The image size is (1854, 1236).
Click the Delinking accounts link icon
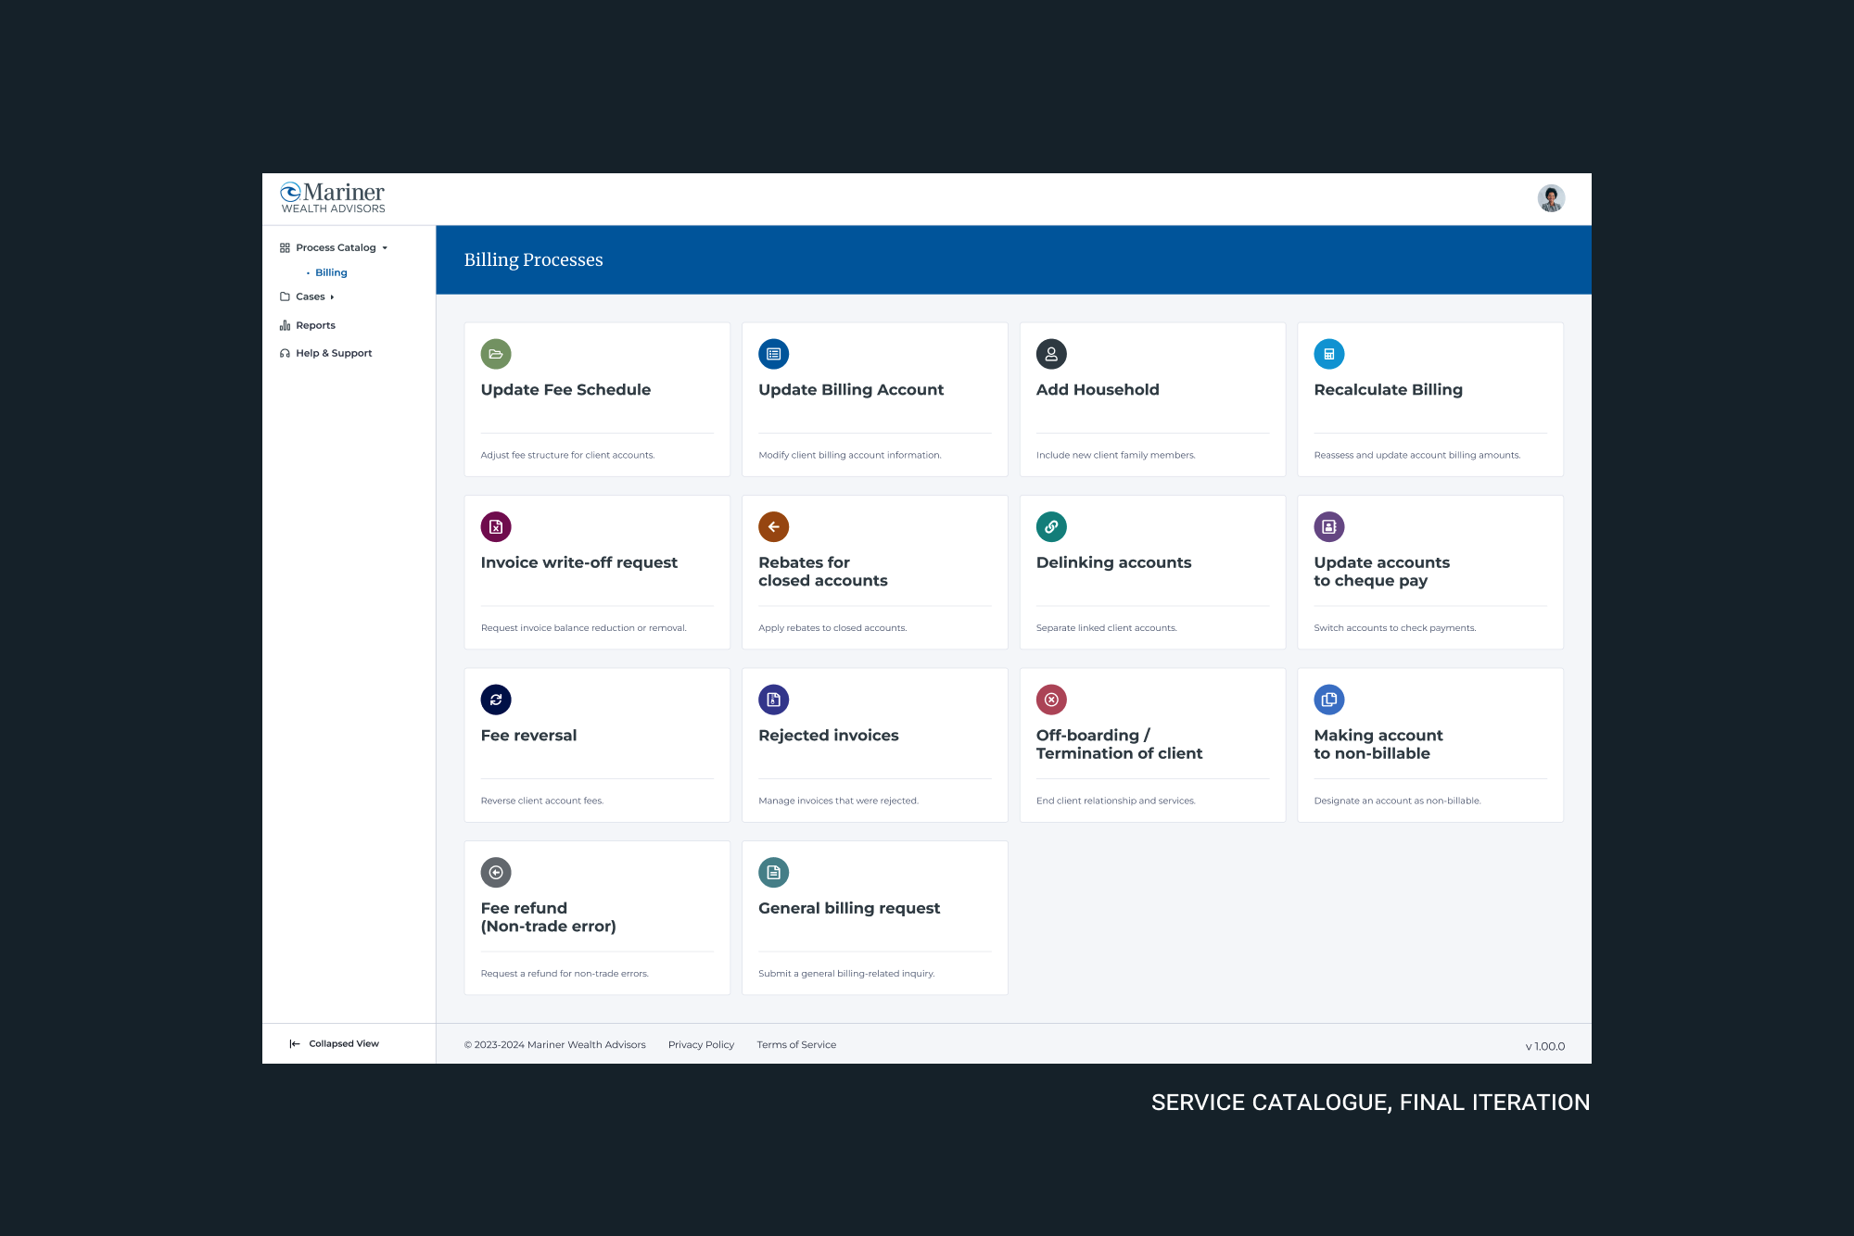pos(1051,526)
